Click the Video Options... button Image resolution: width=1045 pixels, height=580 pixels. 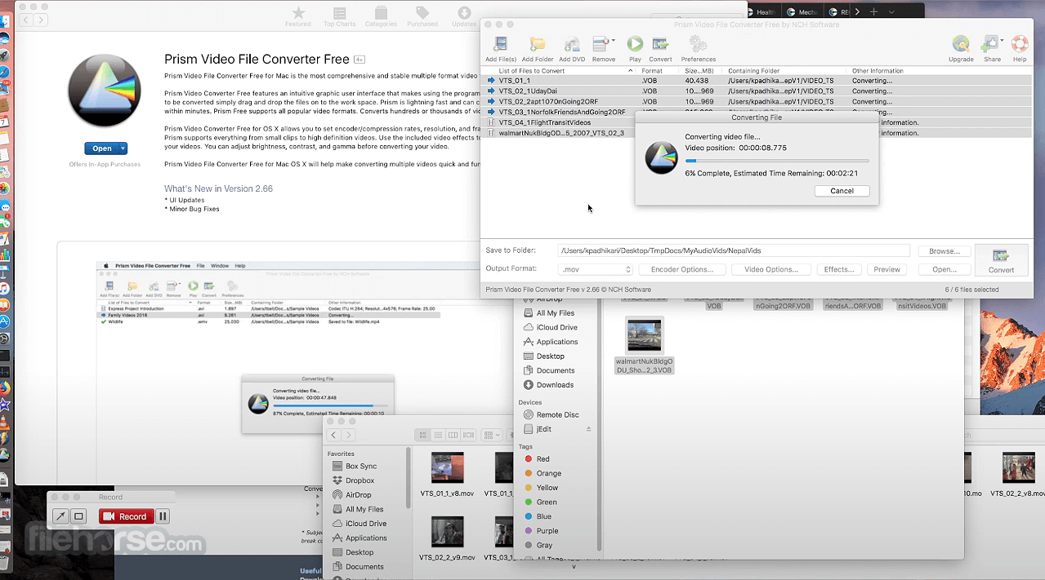tap(771, 269)
